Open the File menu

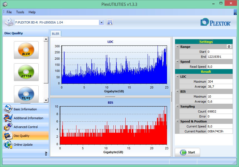pos(9,12)
